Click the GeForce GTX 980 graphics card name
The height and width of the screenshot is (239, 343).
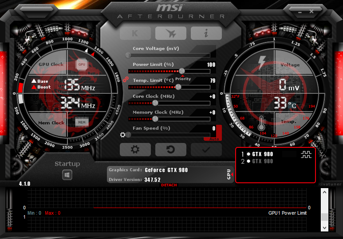pos(166,170)
